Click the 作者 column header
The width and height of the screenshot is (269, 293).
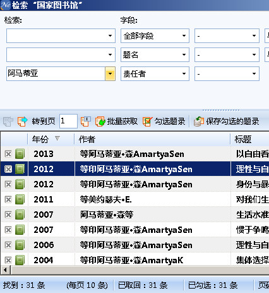tap(152, 139)
